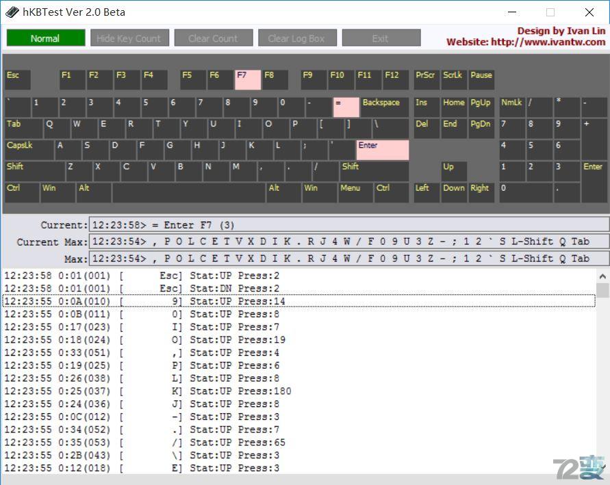Click the Clear Log Box button
This screenshot has height=485, width=610.
296,38
